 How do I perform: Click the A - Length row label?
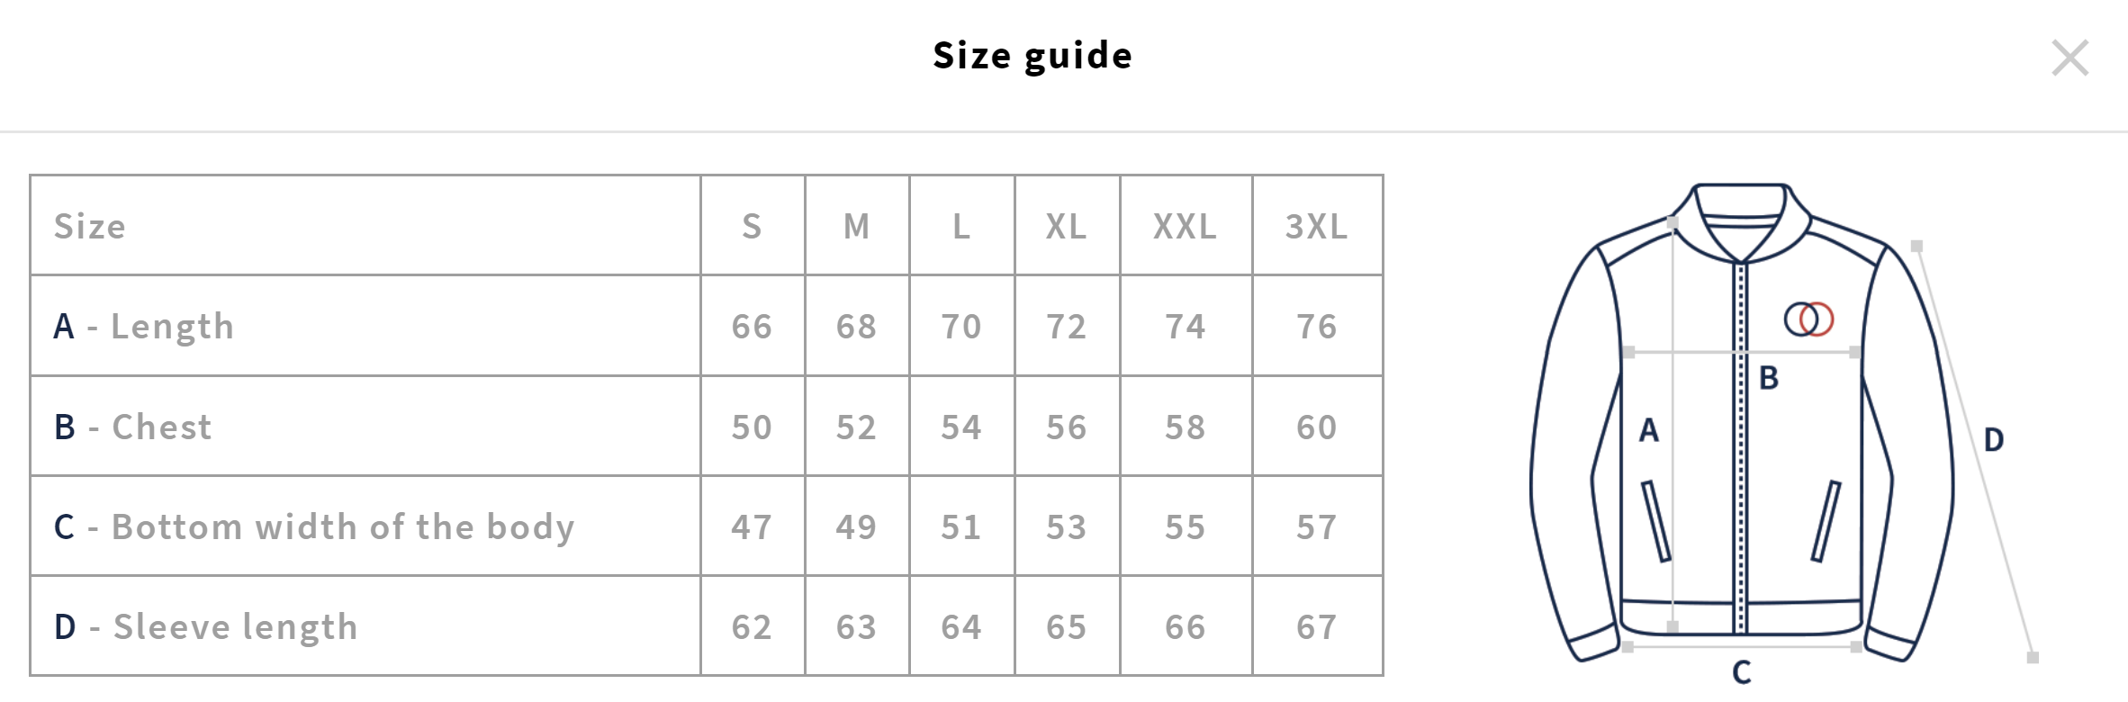click(x=144, y=327)
